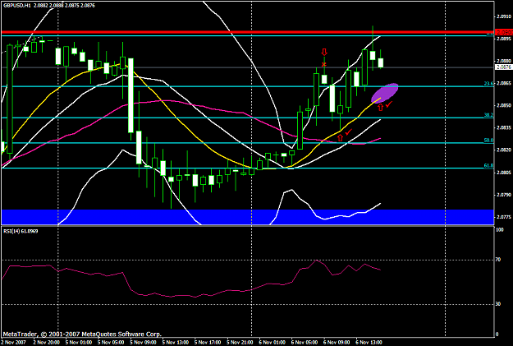513x346 pixels.
Task: Click the 2.0775 price axis label
Action: 504,217
